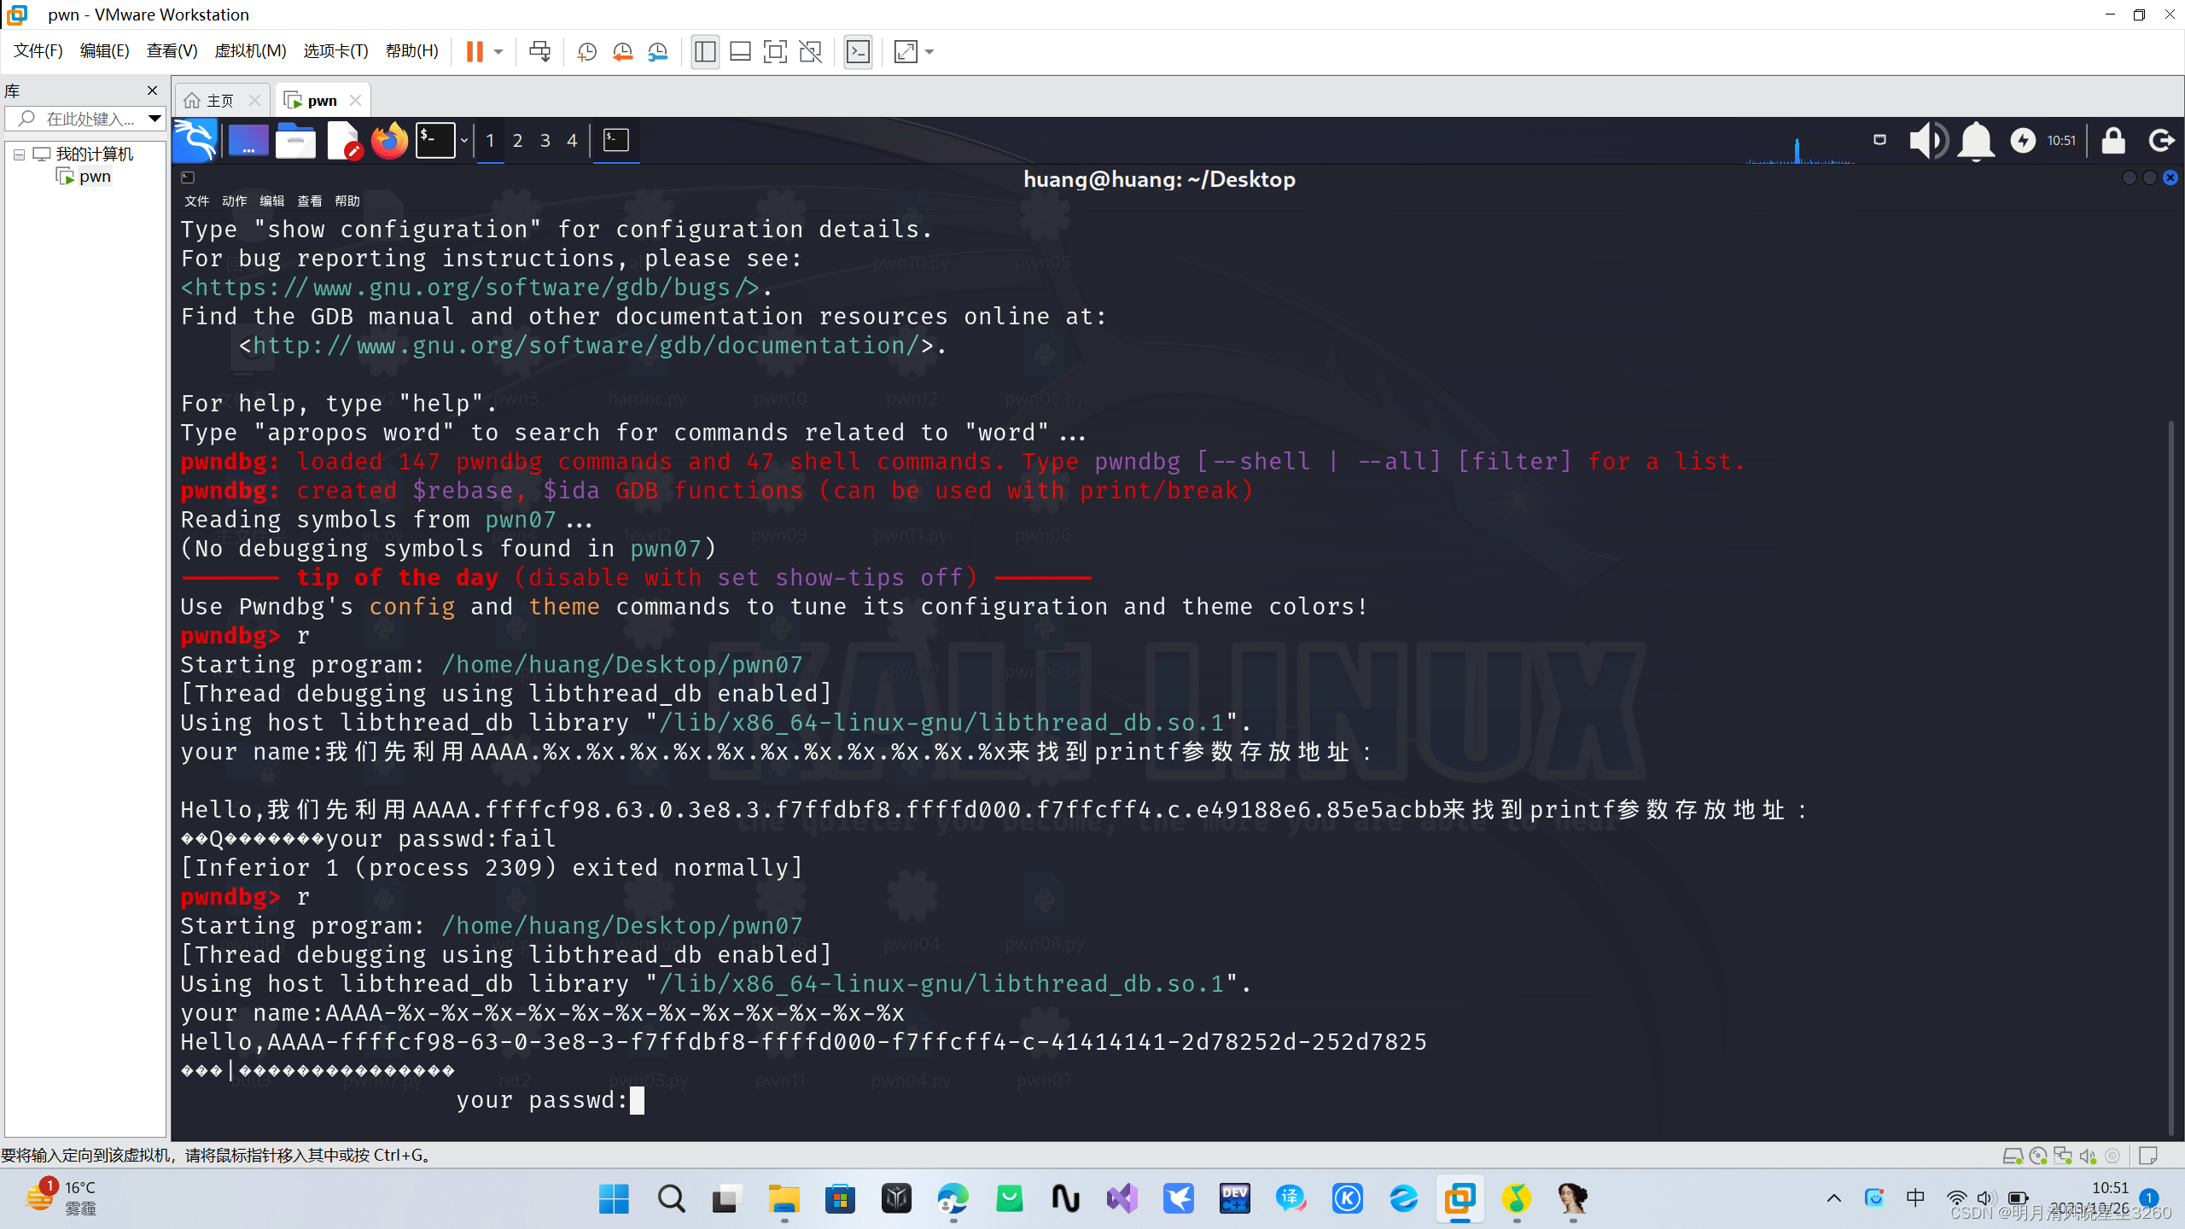The width and height of the screenshot is (2185, 1229).
Task: Collapse the 我的计算机 tree node
Action: pos(19,154)
